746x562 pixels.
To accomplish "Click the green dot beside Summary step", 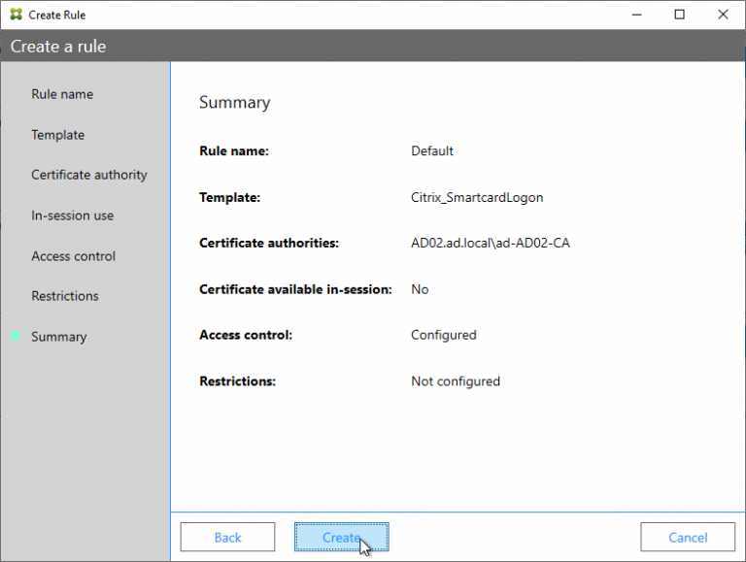I will click(15, 337).
